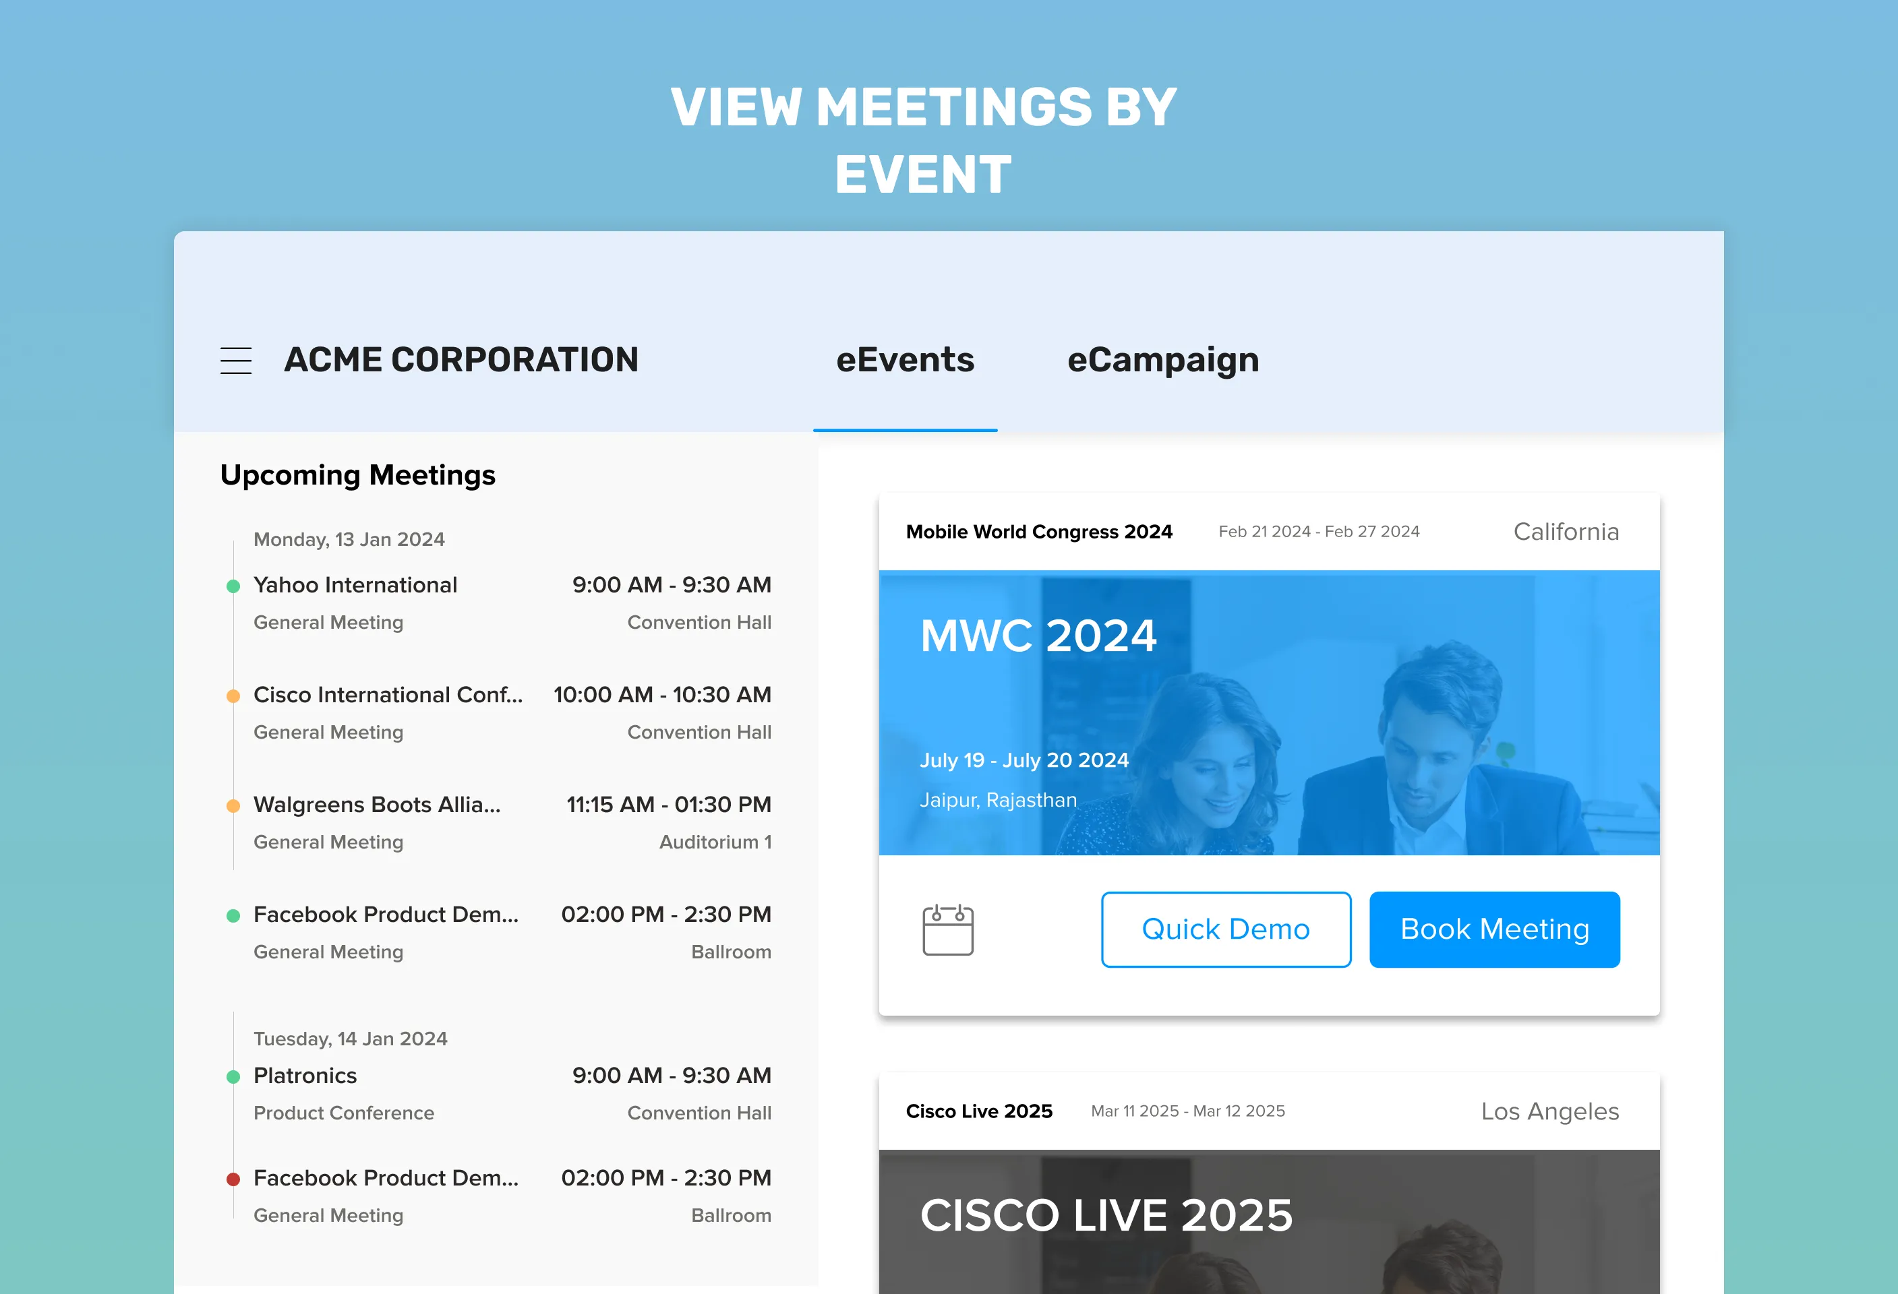This screenshot has height=1294, width=1898.
Task: Click the calendar icon next to Quick Demo
Action: pyautogui.click(x=947, y=929)
